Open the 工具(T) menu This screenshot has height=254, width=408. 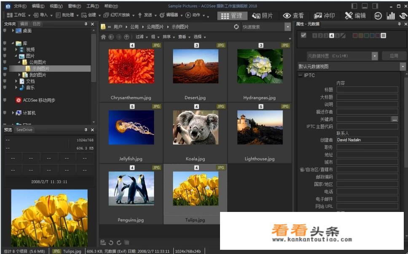(x=92, y=6)
